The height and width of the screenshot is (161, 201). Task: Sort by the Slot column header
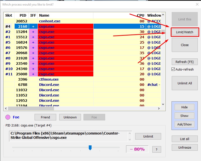coord(9,15)
